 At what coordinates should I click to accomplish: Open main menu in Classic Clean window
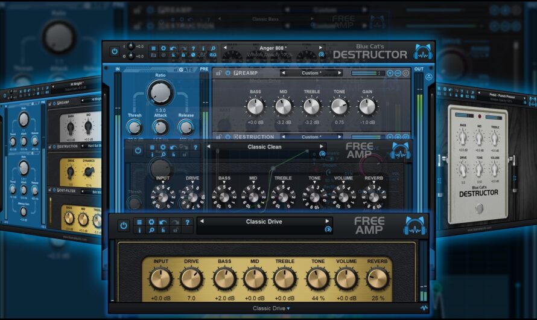[x=152, y=147]
